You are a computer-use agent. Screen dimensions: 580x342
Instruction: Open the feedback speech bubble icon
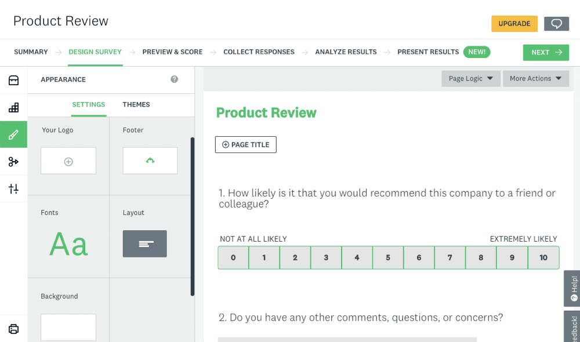[556, 24]
